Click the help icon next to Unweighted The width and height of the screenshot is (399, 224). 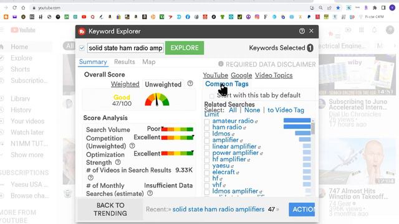point(190,83)
